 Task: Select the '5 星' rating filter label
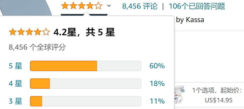[x=16, y=66]
